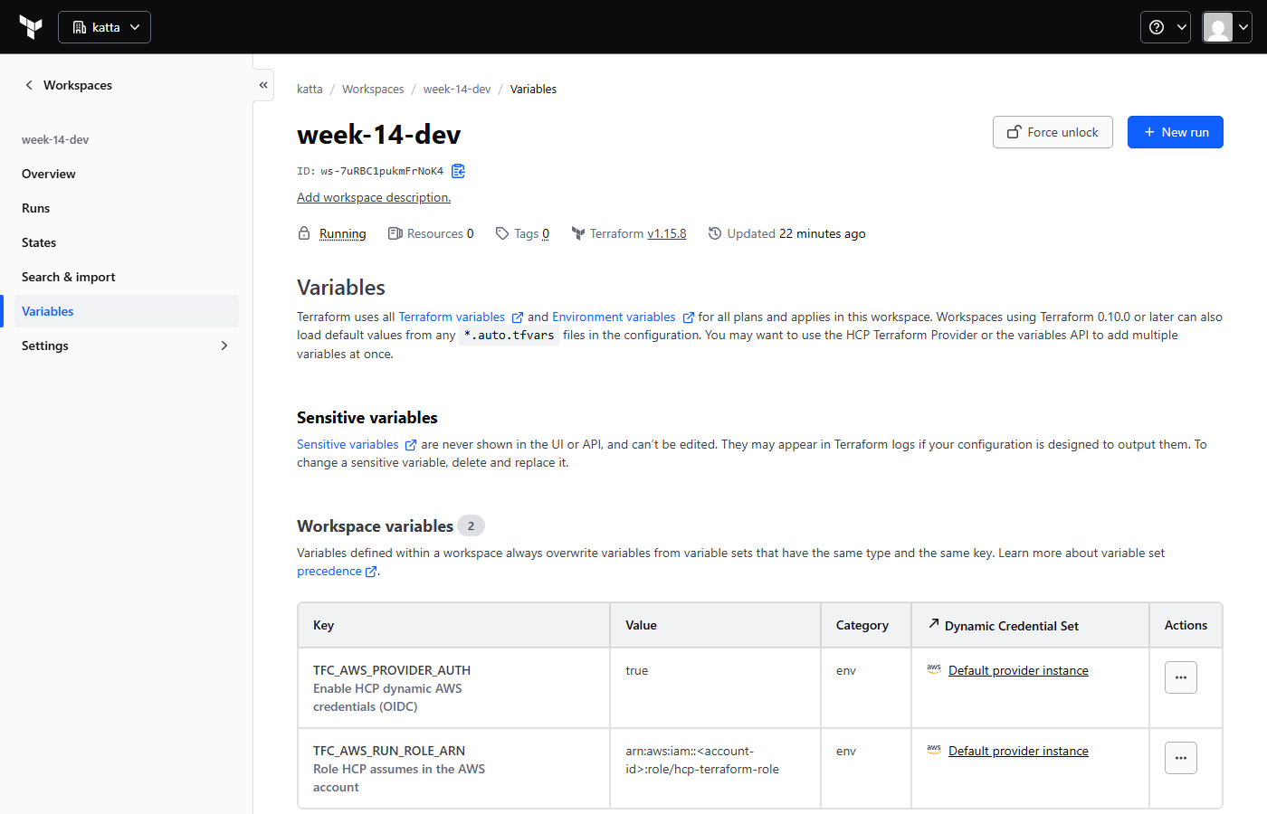Viewport: 1267px width, 814px height.
Task: Click the TFC_AWS_RUN_ROLE_ARN key text
Action: pyautogui.click(x=389, y=751)
